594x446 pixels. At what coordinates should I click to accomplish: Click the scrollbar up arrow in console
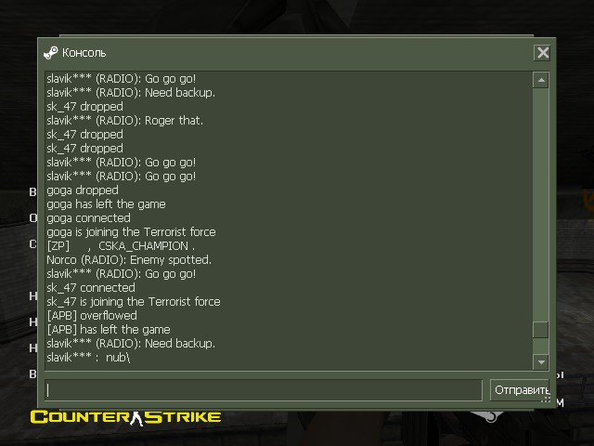point(541,80)
